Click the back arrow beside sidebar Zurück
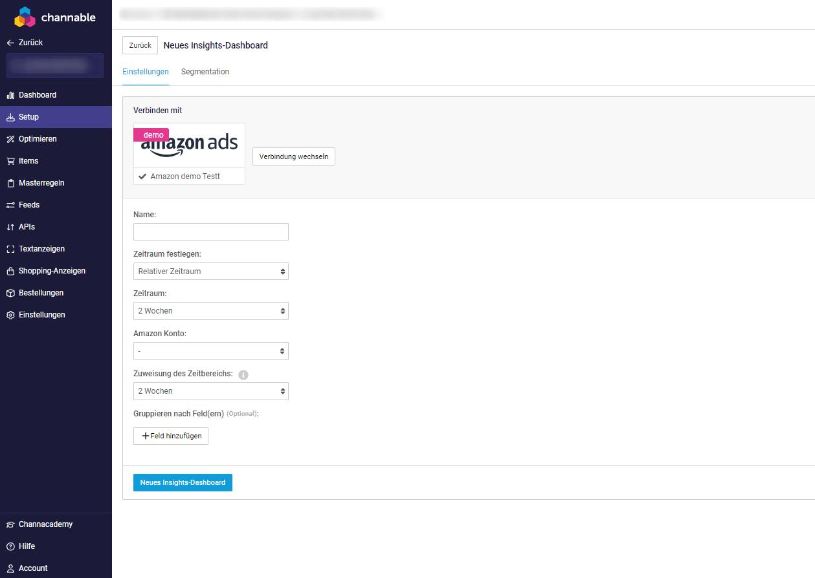This screenshot has width=815, height=578. 10,43
